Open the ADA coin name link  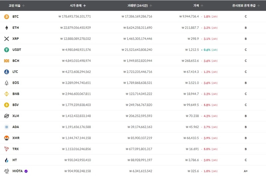point(16,127)
